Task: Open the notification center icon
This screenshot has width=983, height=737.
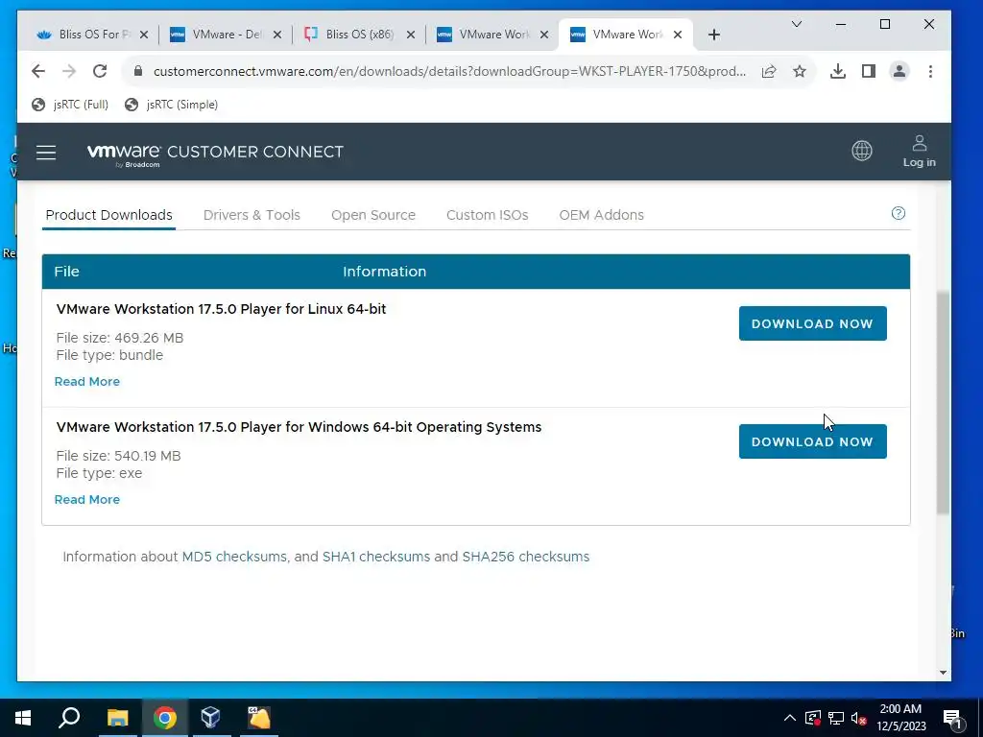Action: coord(952,718)
